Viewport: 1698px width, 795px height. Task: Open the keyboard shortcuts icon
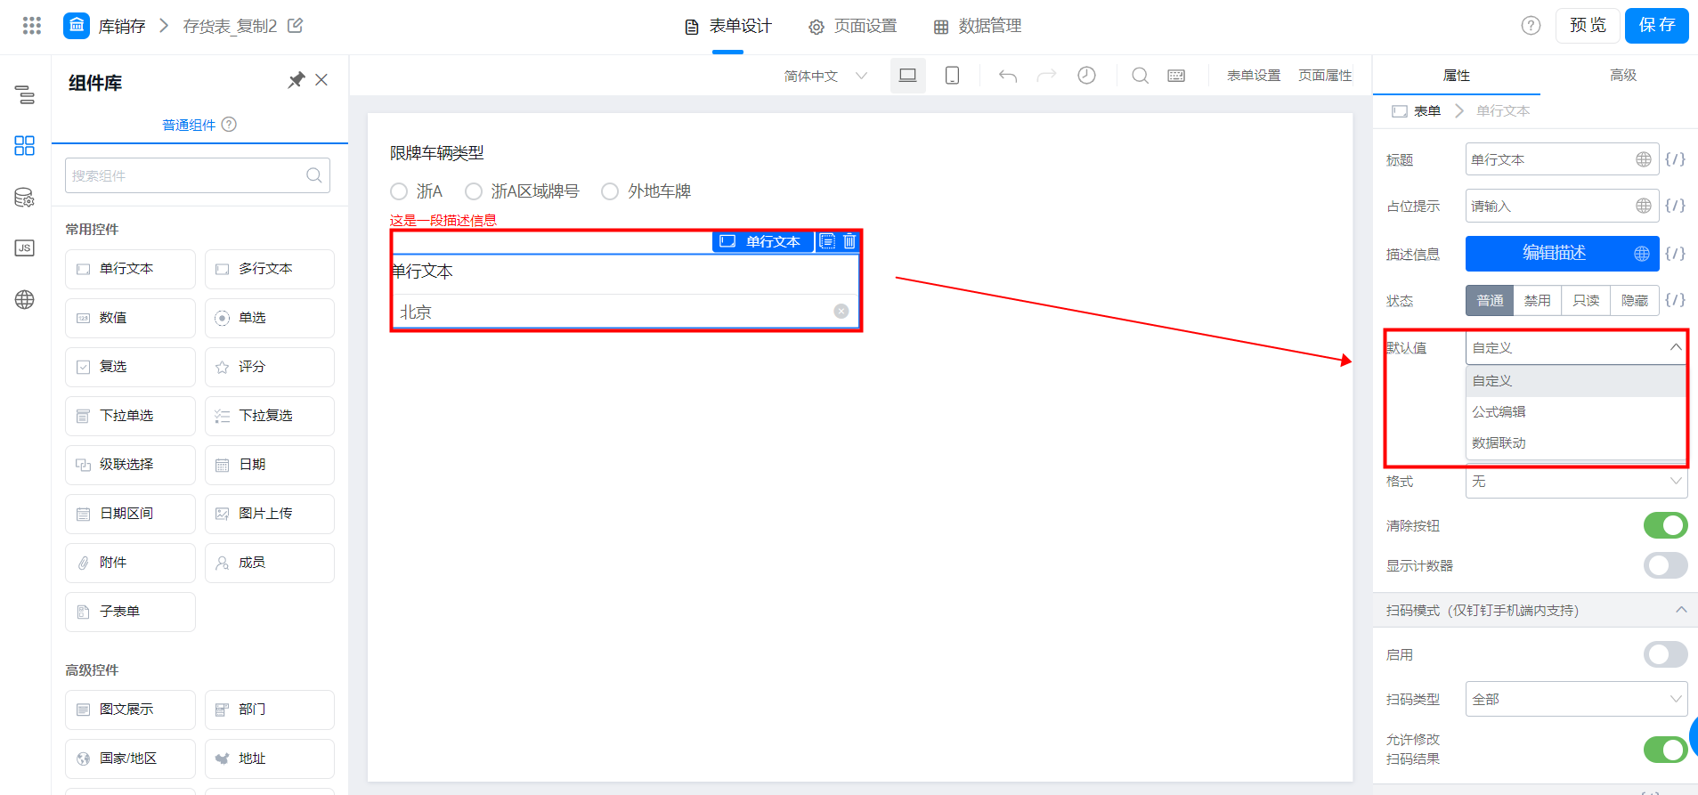(1176, 76)
